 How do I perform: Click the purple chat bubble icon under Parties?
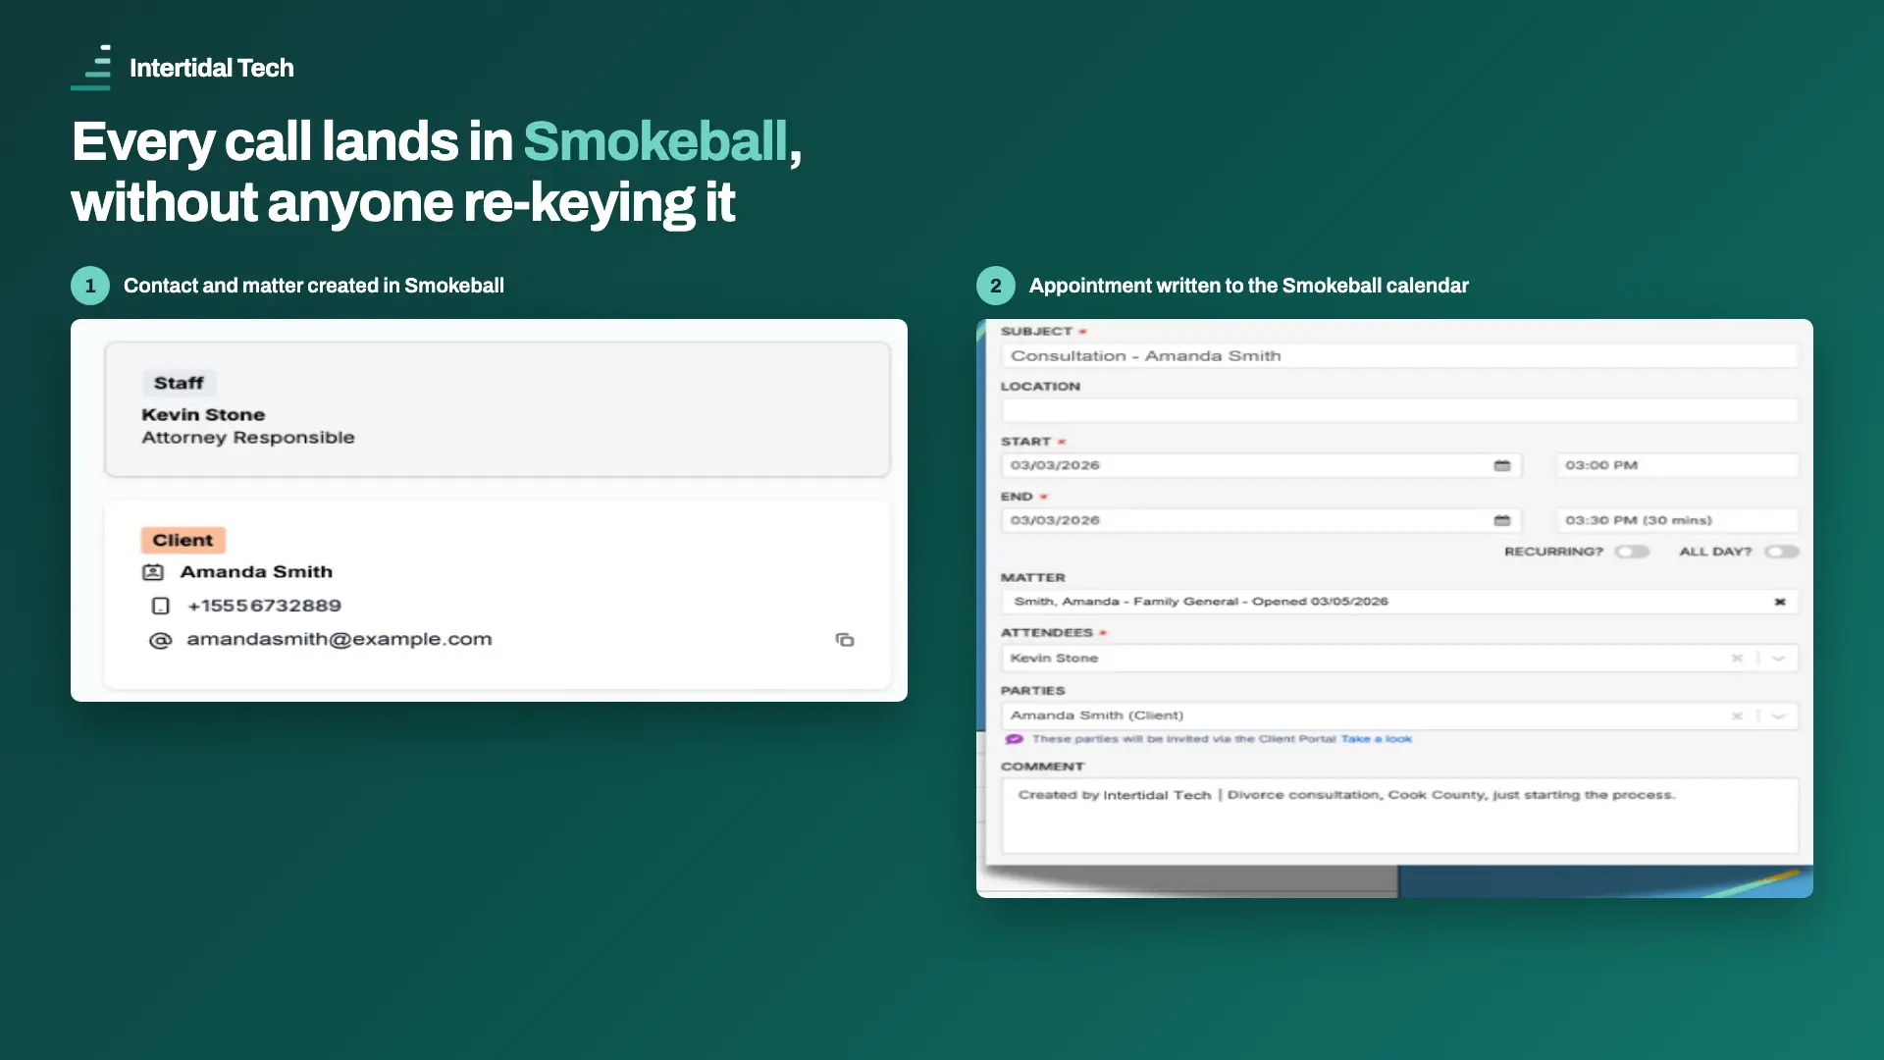coord(1015,739)
